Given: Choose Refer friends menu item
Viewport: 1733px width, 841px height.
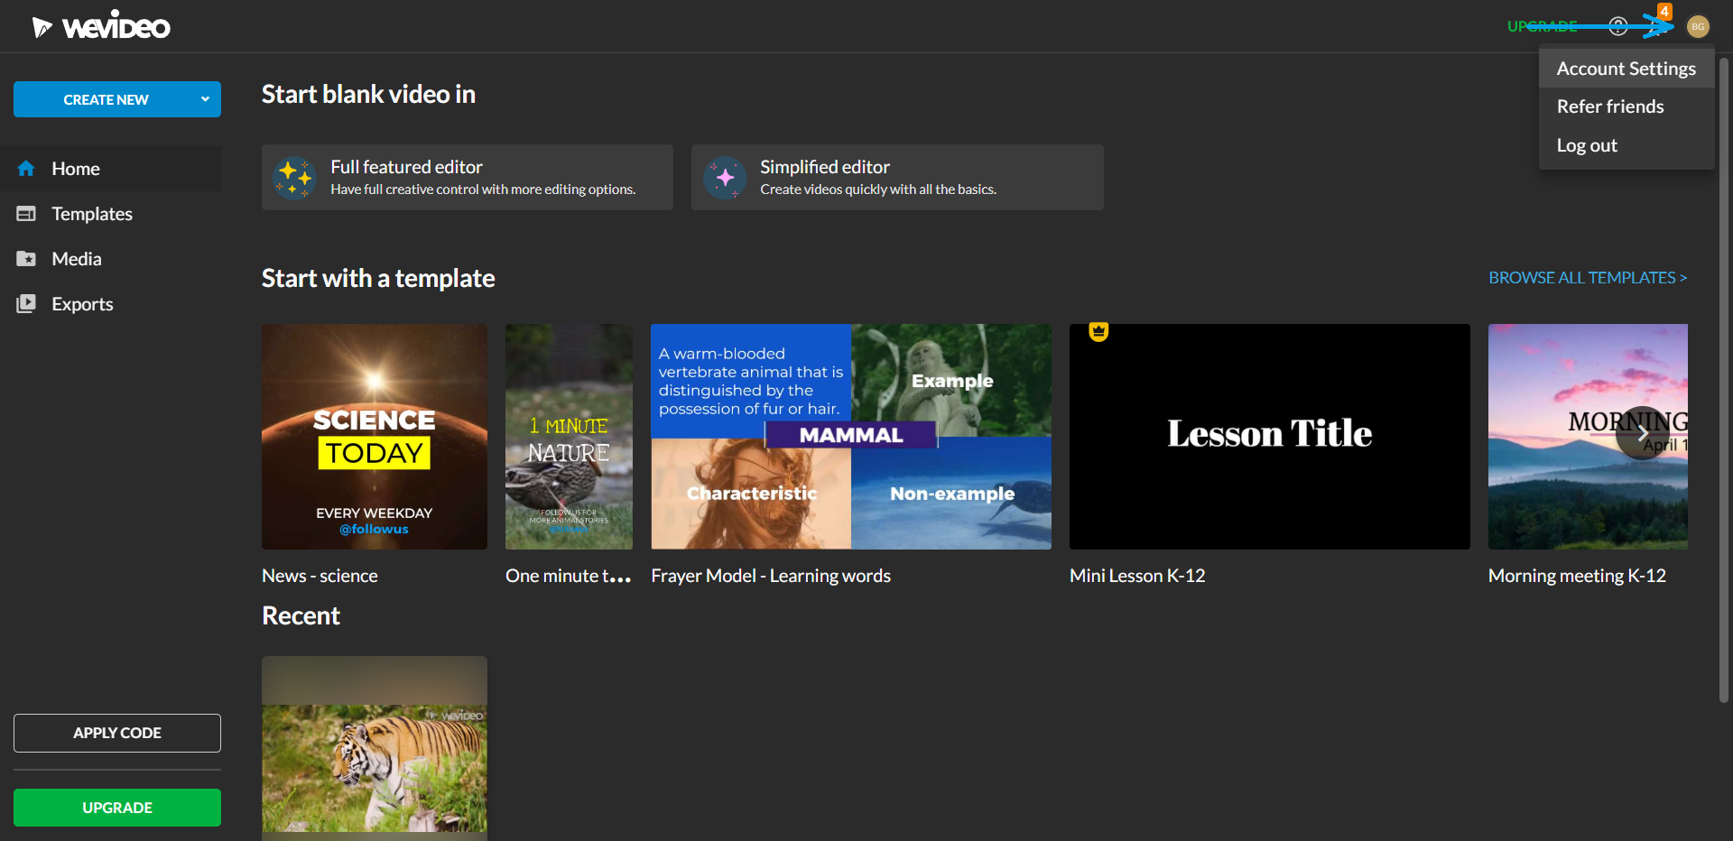Looking at the screenshot, I should [1610, 106].
